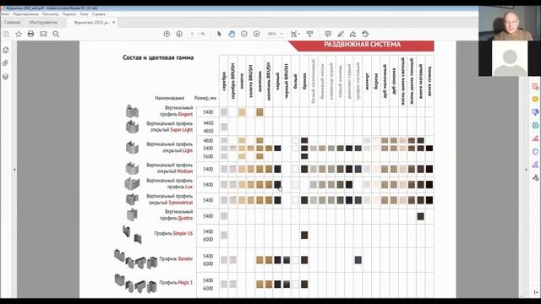This screenshot has height=304, width=541.
Task: Open the purple Fill & Sign tool
Action: click(x=535, y=165)
